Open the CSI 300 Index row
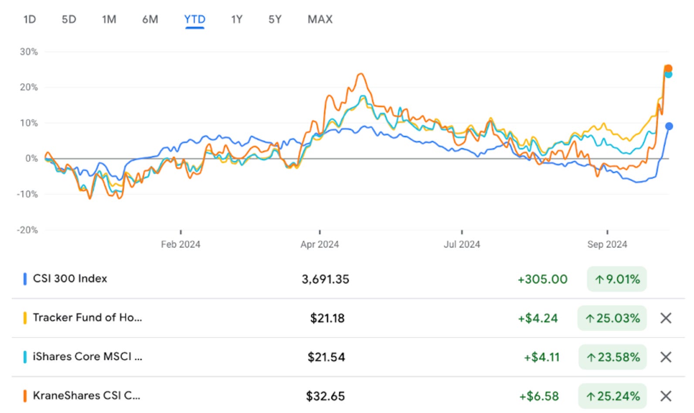Viewport: 694px width, 413px height. pos(348,279)
